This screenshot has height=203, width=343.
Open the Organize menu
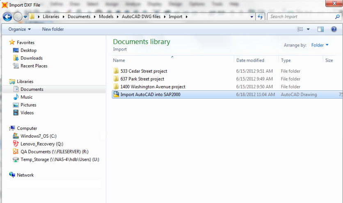19,29
